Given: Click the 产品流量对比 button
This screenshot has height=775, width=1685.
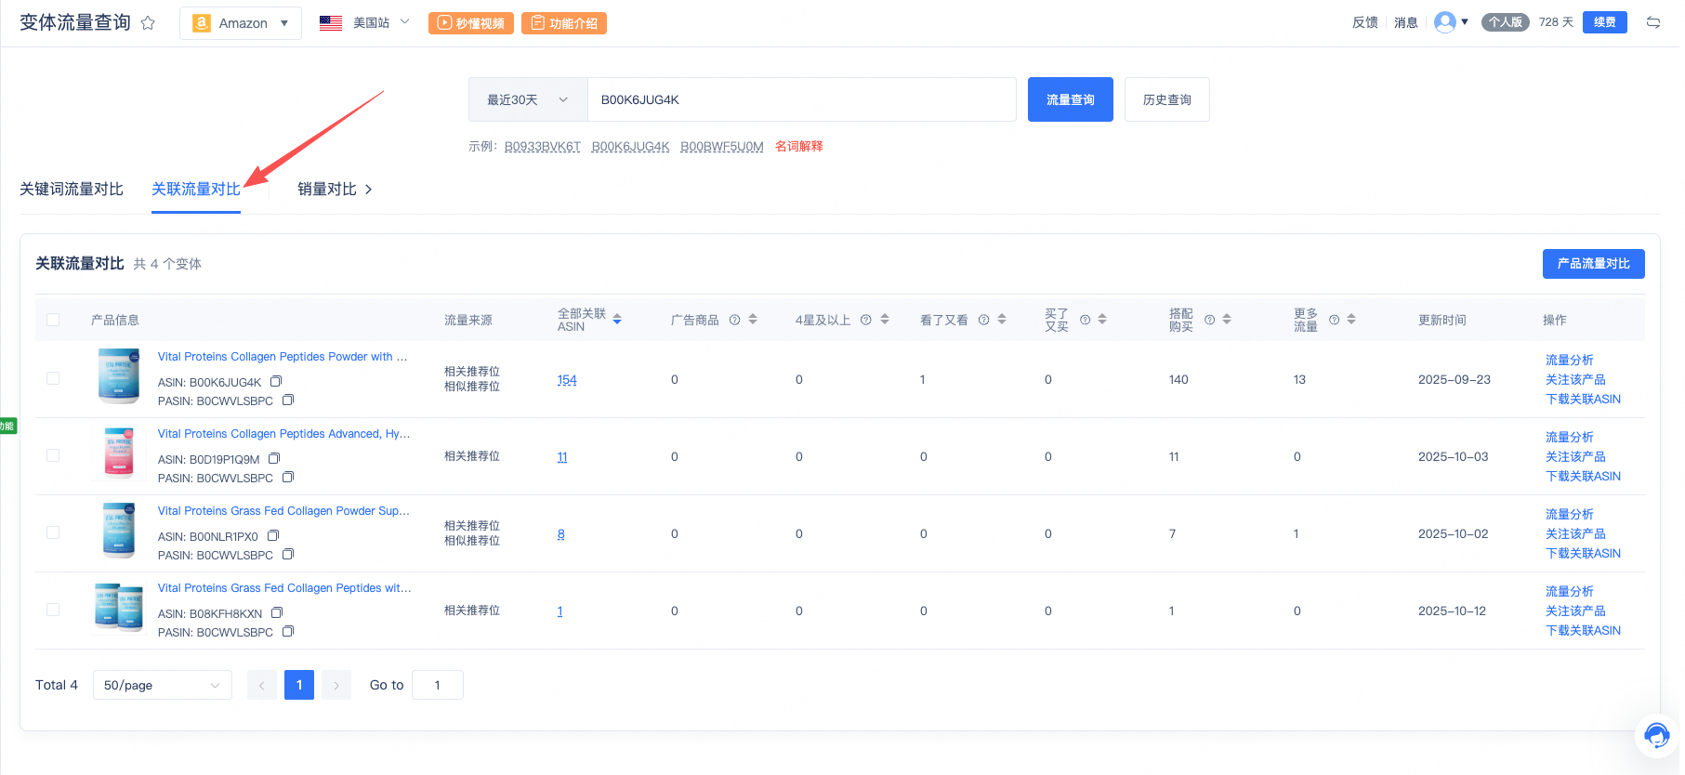Looking at the screenshot, I should pyautogui.click(x=1594, y=264).
